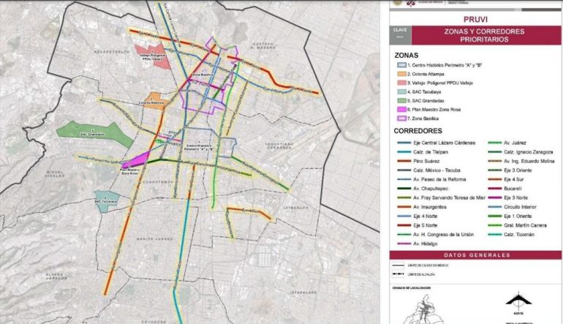The width and height of the screenshot is (563, 324).
Task: Click the "Av. Insurgentes" legend entry
Action: (422, 207)
